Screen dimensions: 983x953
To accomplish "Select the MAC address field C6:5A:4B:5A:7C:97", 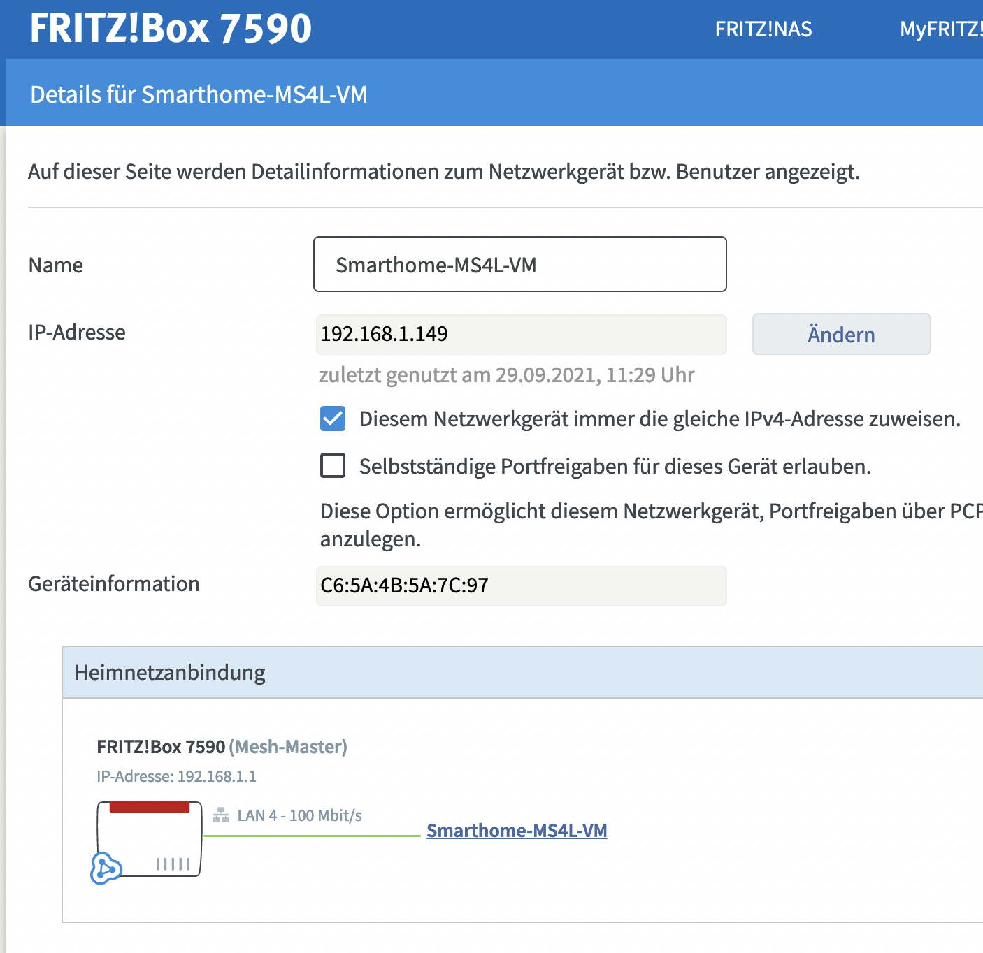I will (x=521, y=585).
